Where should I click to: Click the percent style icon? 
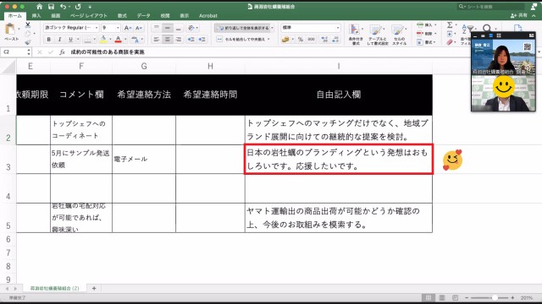click(301, 40)
